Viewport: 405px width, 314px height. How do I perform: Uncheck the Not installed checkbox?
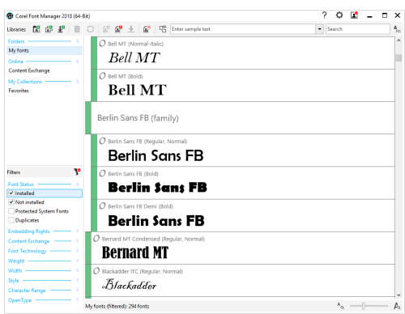tap(11, 202)
